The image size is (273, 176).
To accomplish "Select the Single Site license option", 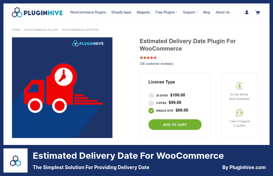I will tap(151, 110).
